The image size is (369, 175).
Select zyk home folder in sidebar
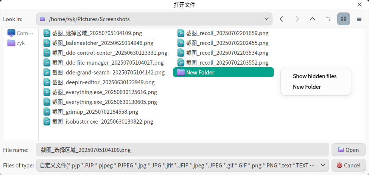16,43
